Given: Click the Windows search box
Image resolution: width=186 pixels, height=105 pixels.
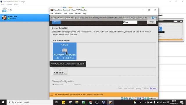Looking at the screenshot, I should click(30, 102).
